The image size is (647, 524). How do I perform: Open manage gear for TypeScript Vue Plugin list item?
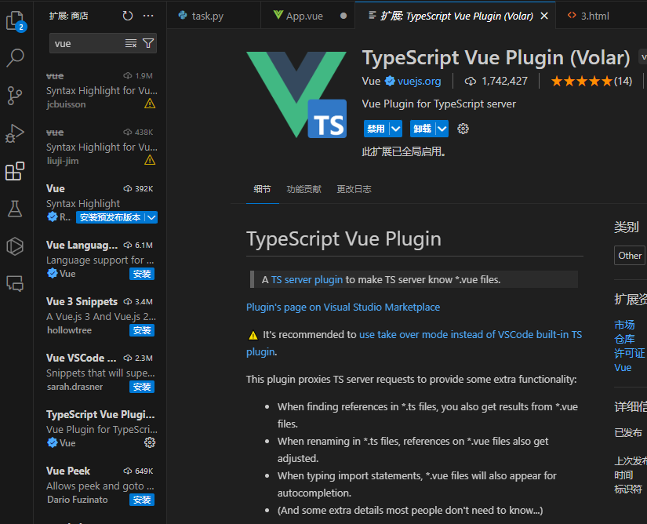[150, 442]
